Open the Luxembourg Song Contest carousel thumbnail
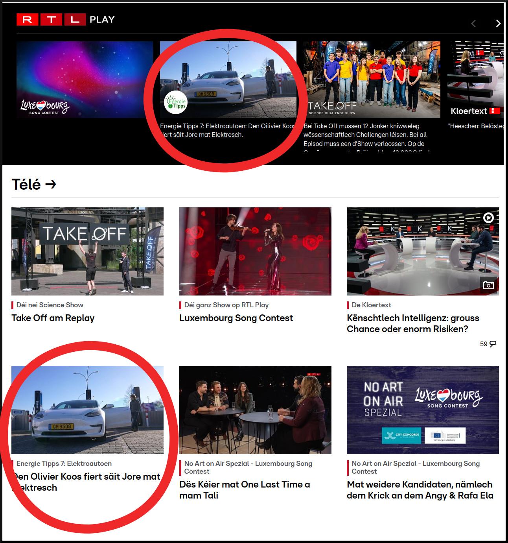The image size is (508, 543). tap(85, 79)
